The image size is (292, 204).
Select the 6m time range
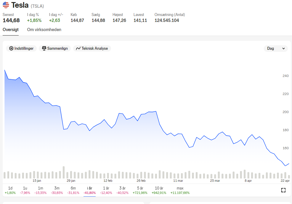pyautogui.click(x=73, y=190)
